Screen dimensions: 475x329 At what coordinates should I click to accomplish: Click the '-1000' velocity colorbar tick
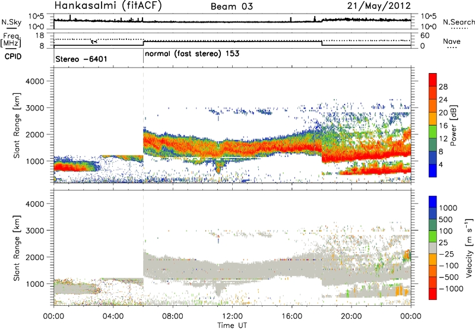click(x=451, y=289)
